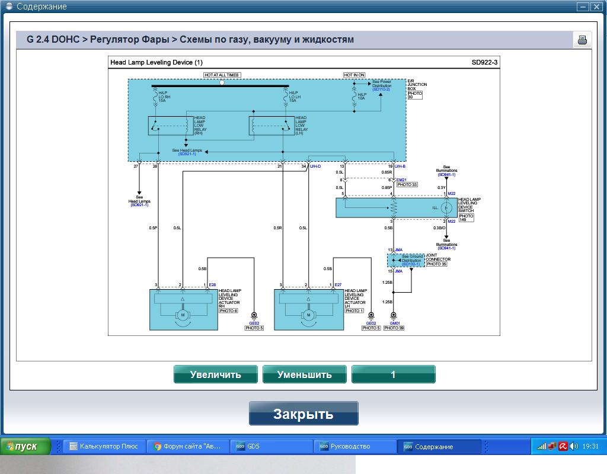Open PHOTO 33 next to connector EM21
This screenshot has height=474, width=607.
(x=407, y=185)
